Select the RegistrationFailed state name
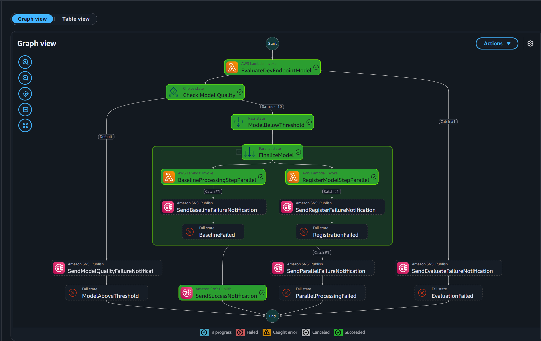541x341 pixels. click(x=336, y=235)
